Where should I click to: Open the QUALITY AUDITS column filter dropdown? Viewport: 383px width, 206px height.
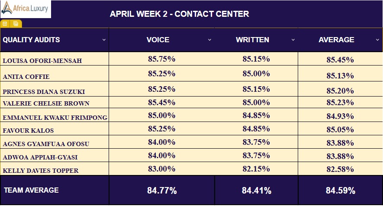point(104,40)
